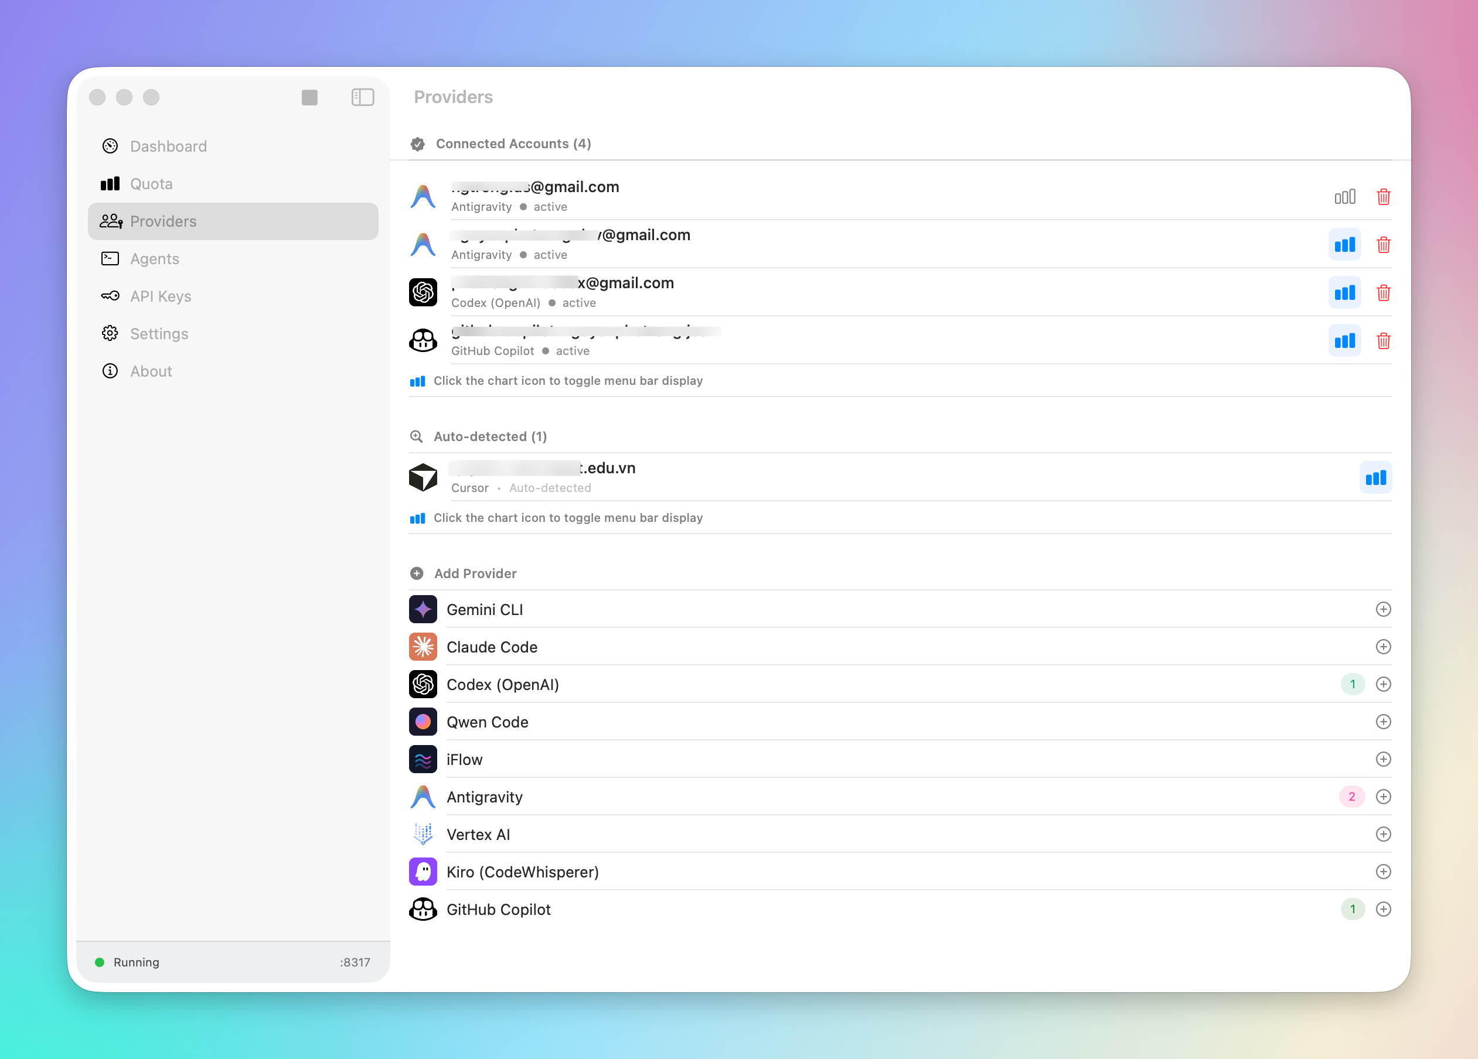1478x1059 pixels.
Task: Click the Antigravity row in Add Provider
Action: pyautogui.click(x=485, y=797)
